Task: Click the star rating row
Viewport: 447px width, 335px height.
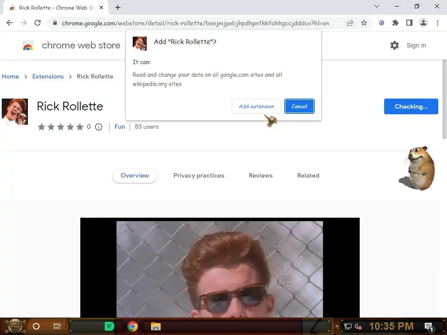Action: click(x=60, y=127)
